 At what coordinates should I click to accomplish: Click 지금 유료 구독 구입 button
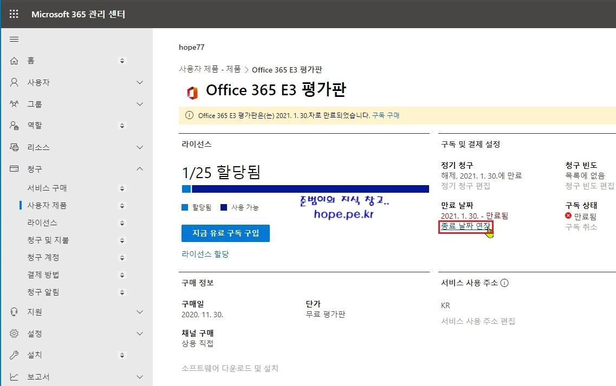225,233
